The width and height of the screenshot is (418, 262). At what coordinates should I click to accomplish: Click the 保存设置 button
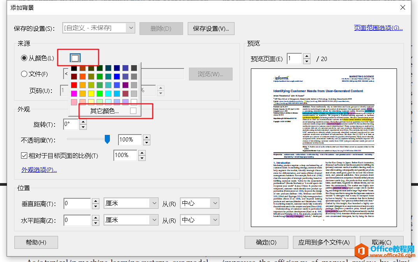[211, 28]
